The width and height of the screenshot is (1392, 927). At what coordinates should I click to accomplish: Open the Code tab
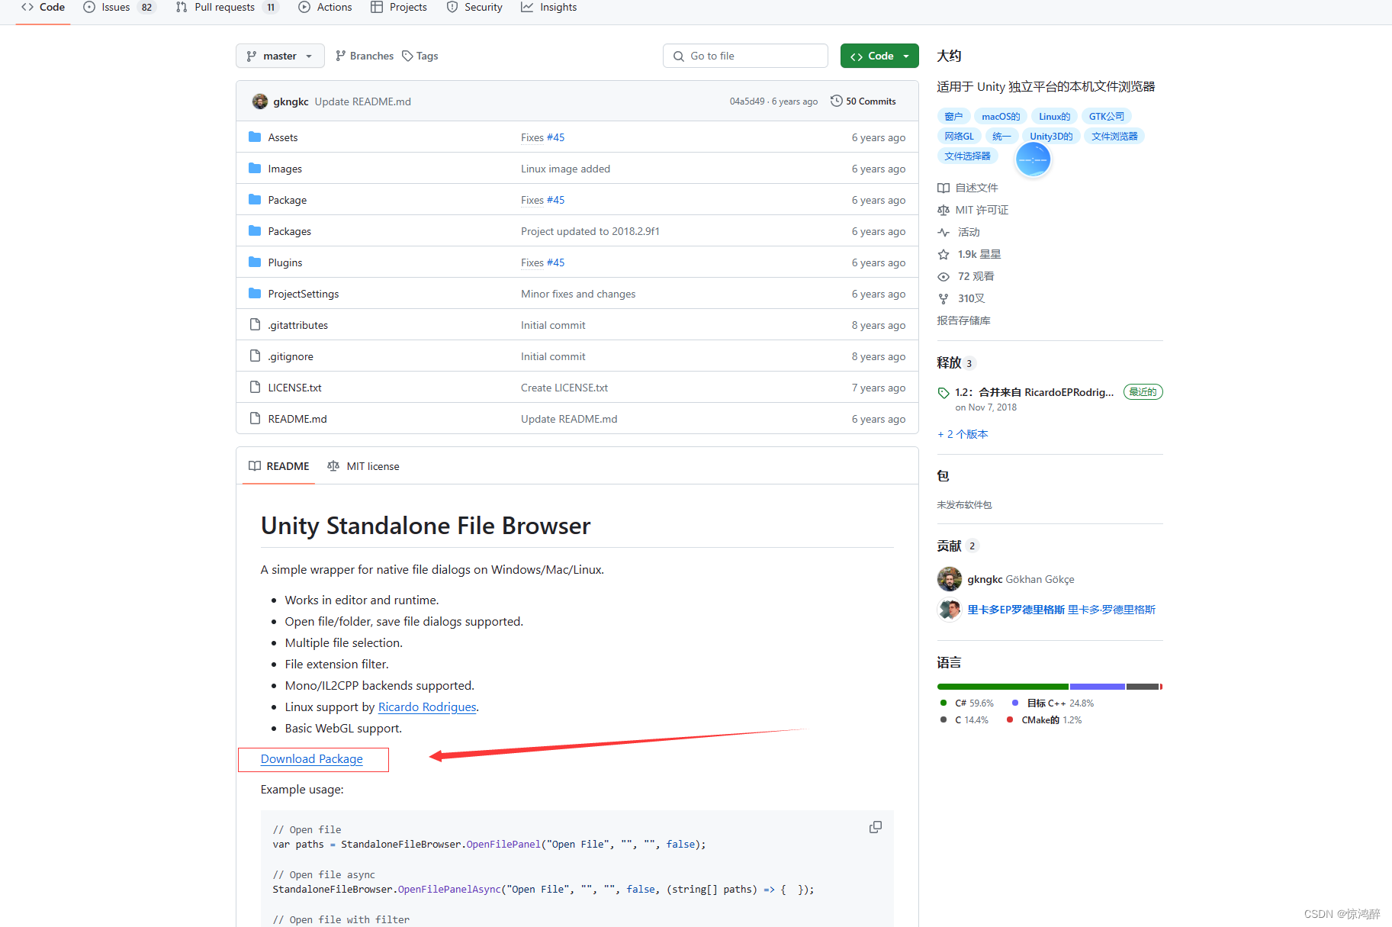(x=43, y=8)
